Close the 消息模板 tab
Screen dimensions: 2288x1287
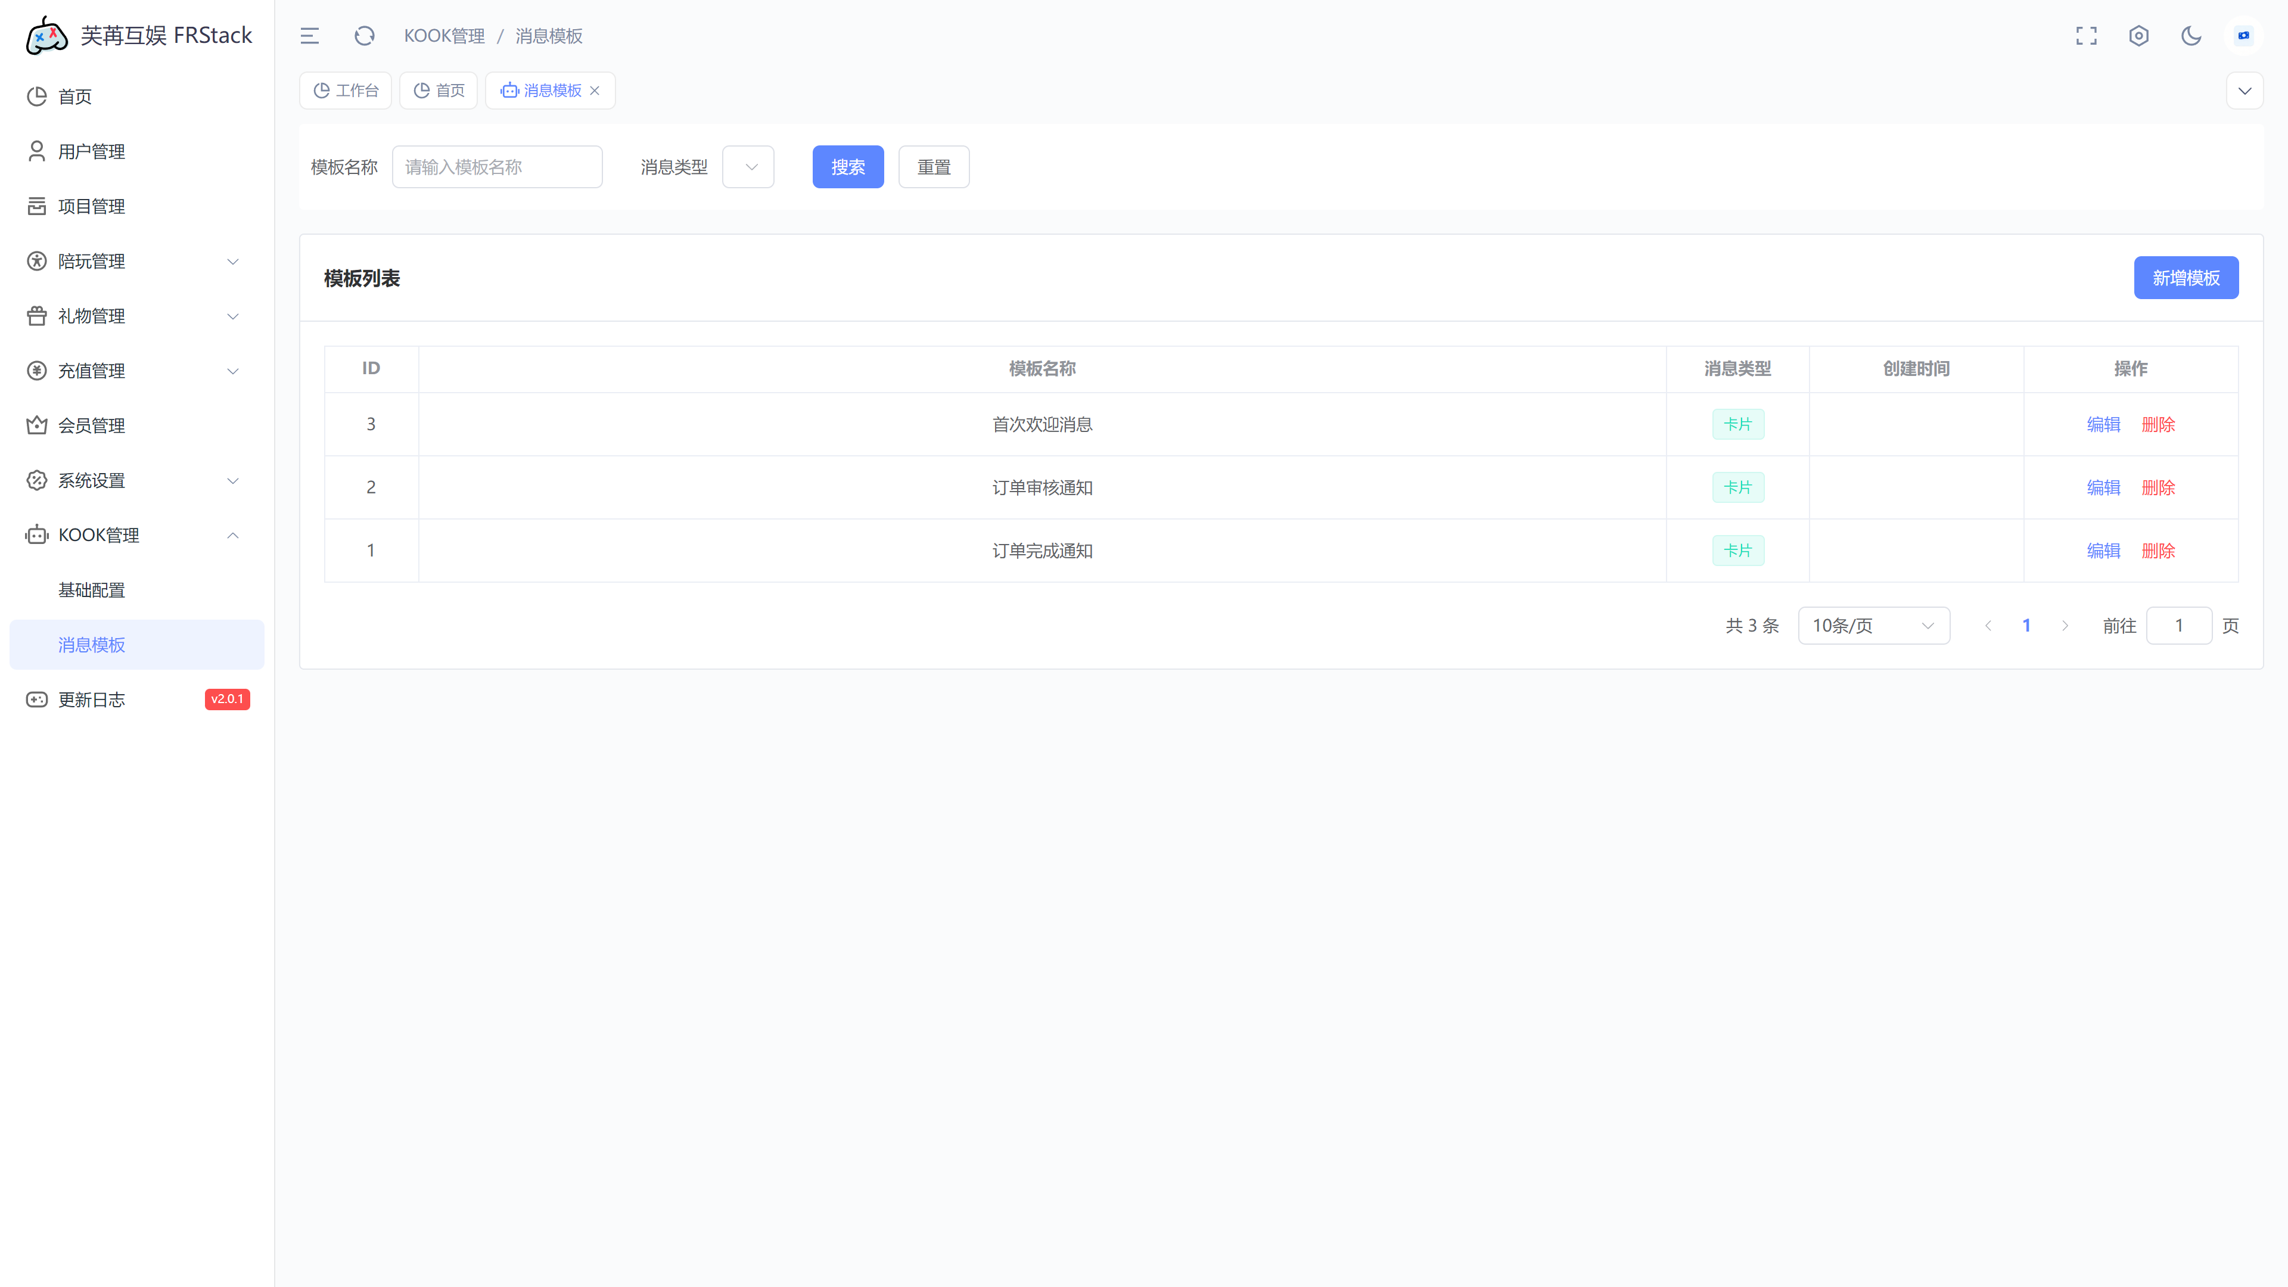click(x=595, y=91)
